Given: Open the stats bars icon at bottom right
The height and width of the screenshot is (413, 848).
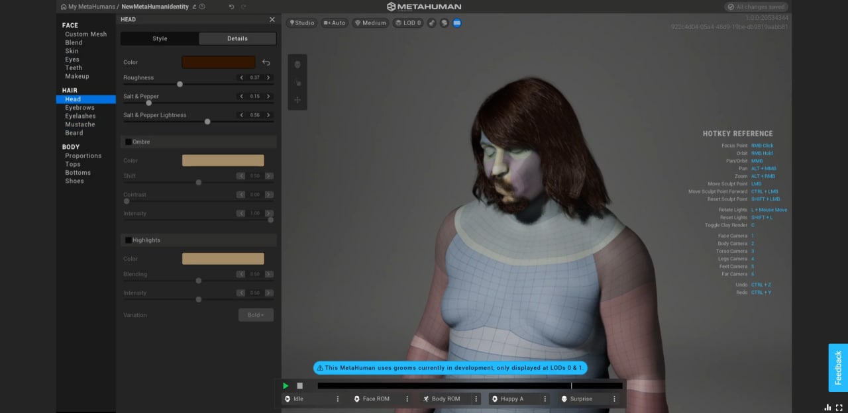Looking at the screenshot, I should tap(827, 407).
